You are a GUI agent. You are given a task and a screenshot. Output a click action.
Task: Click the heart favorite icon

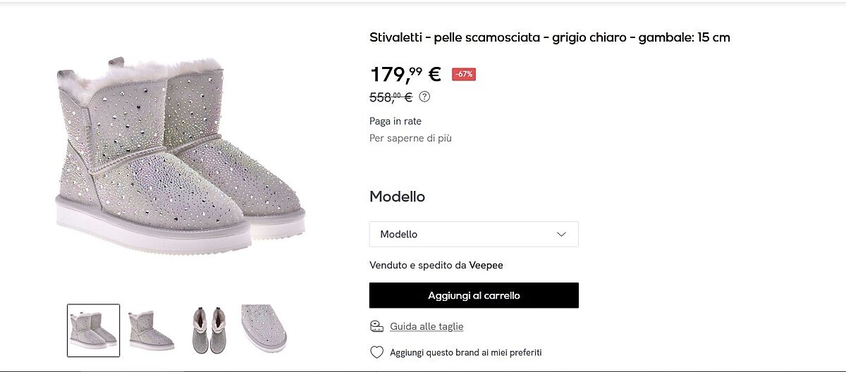click(x=376, y=352)
